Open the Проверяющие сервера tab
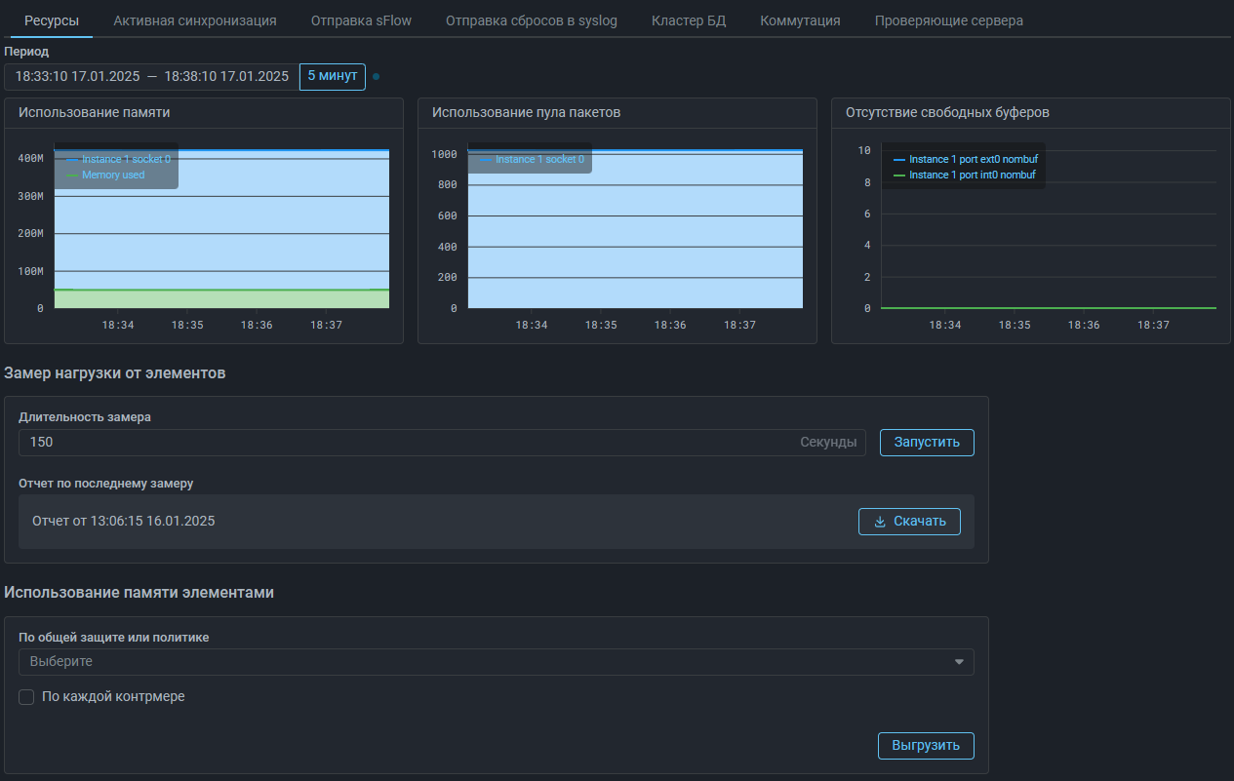 (x=948, y=20)
